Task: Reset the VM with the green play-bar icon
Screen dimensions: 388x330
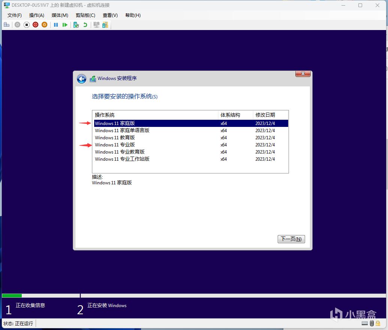Action: click(x=65, y=25)
